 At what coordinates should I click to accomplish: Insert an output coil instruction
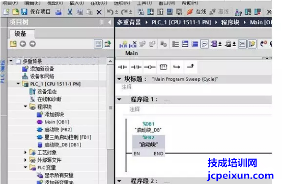(150, 67)
